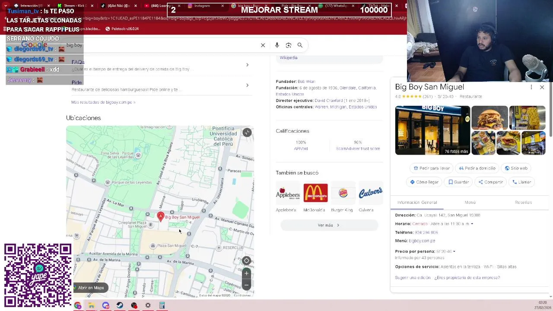This screenshot has height=311, width=553.
Task: Select the Applebee's logo
Action: tap(288, 193)
